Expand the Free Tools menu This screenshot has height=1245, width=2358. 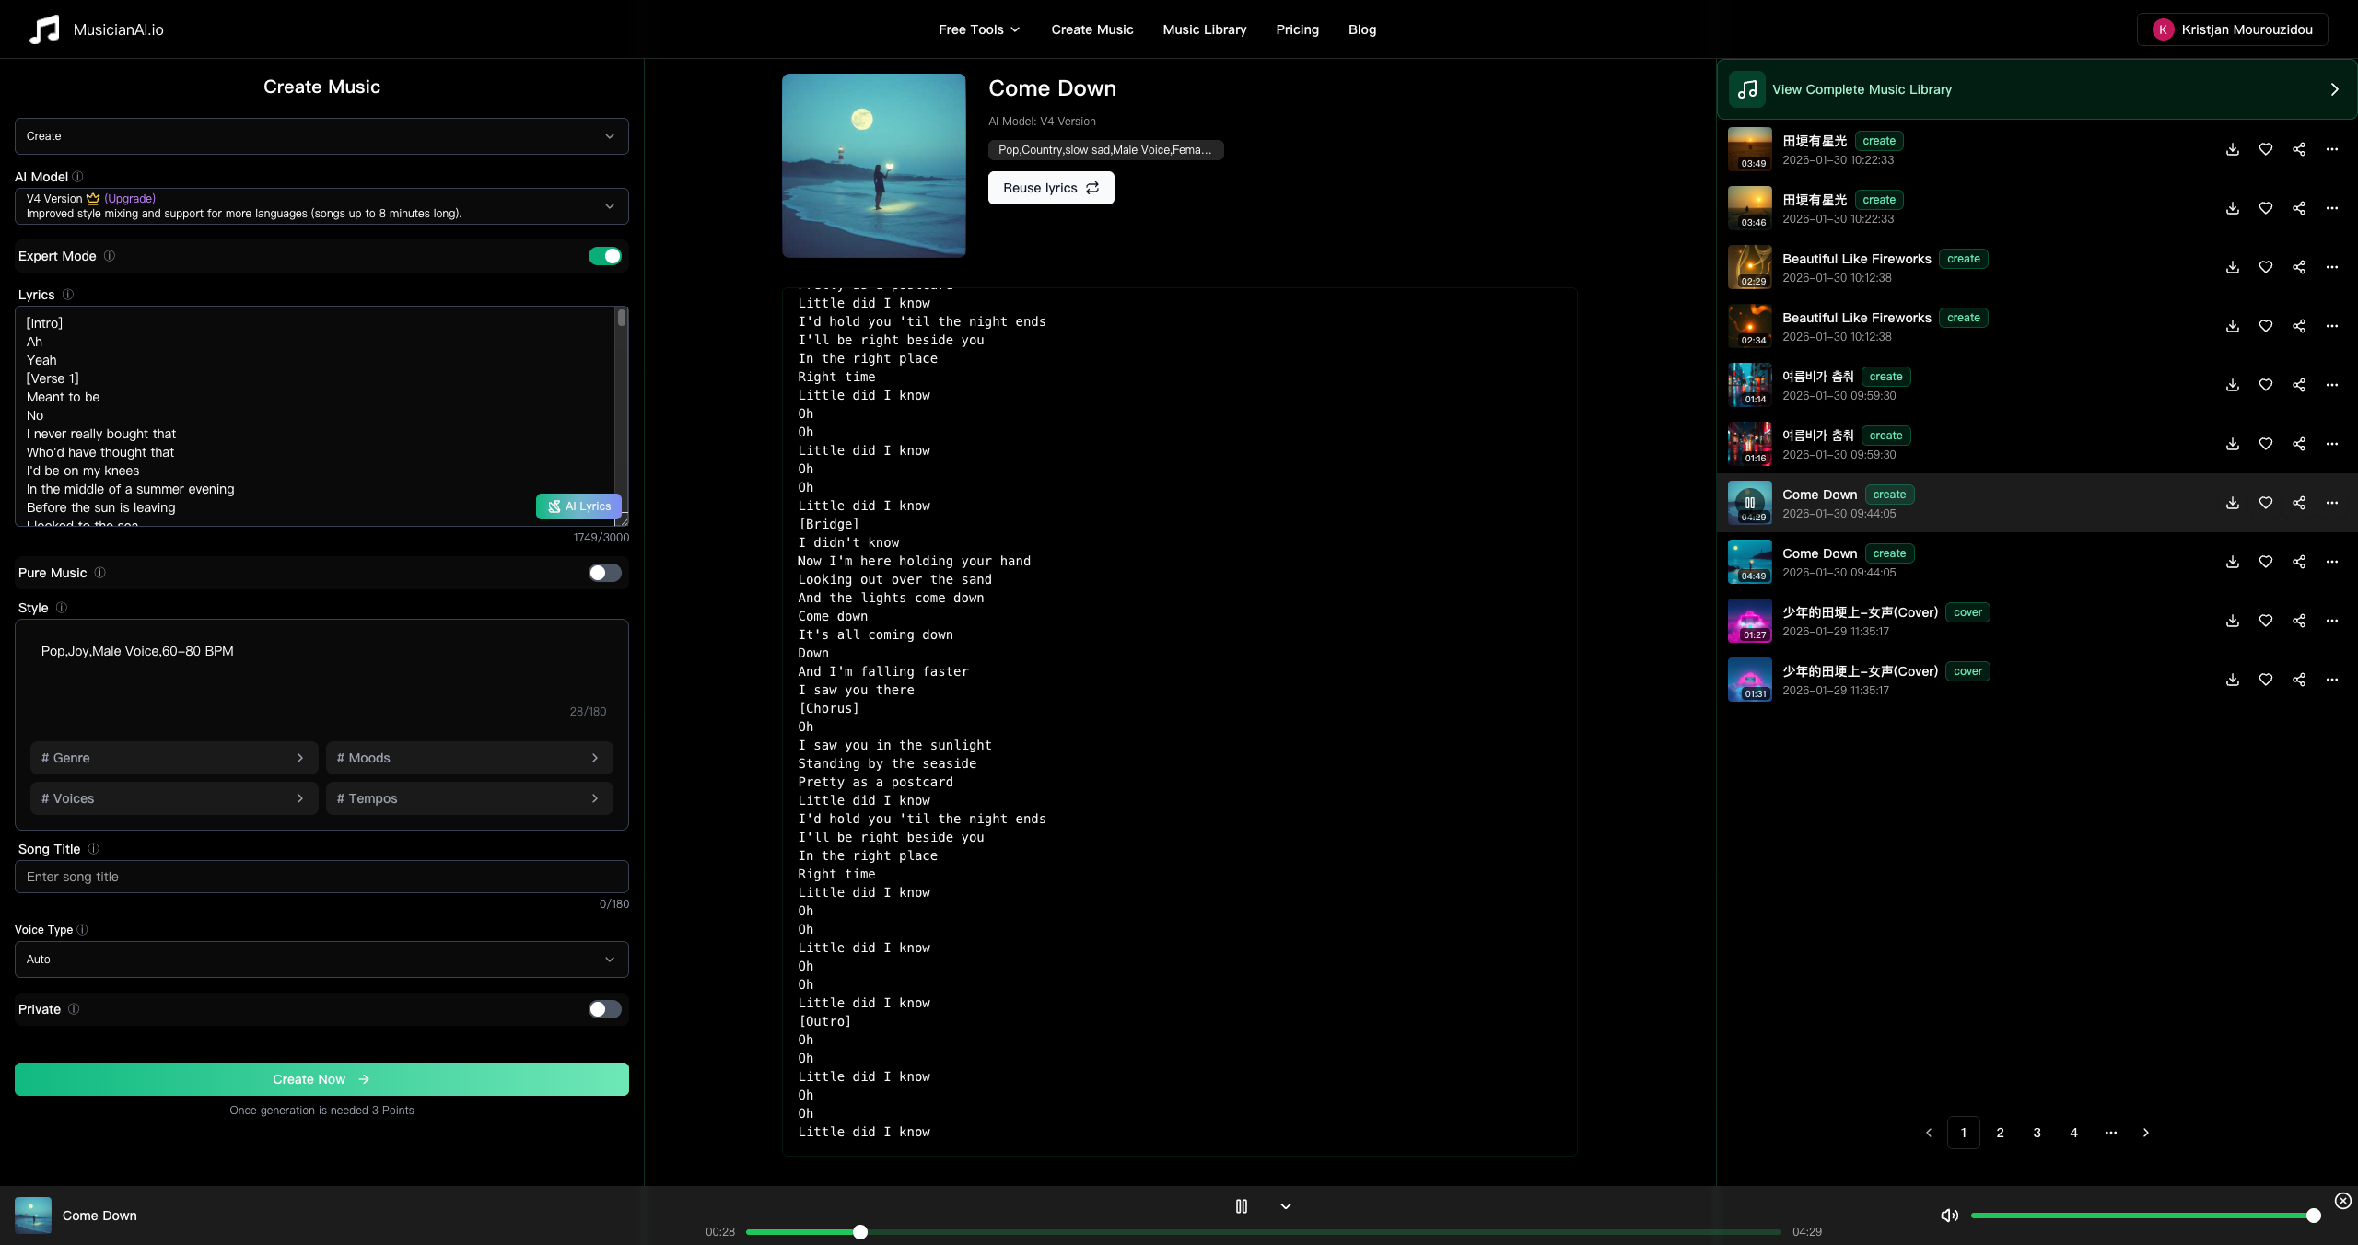(978, 29)
